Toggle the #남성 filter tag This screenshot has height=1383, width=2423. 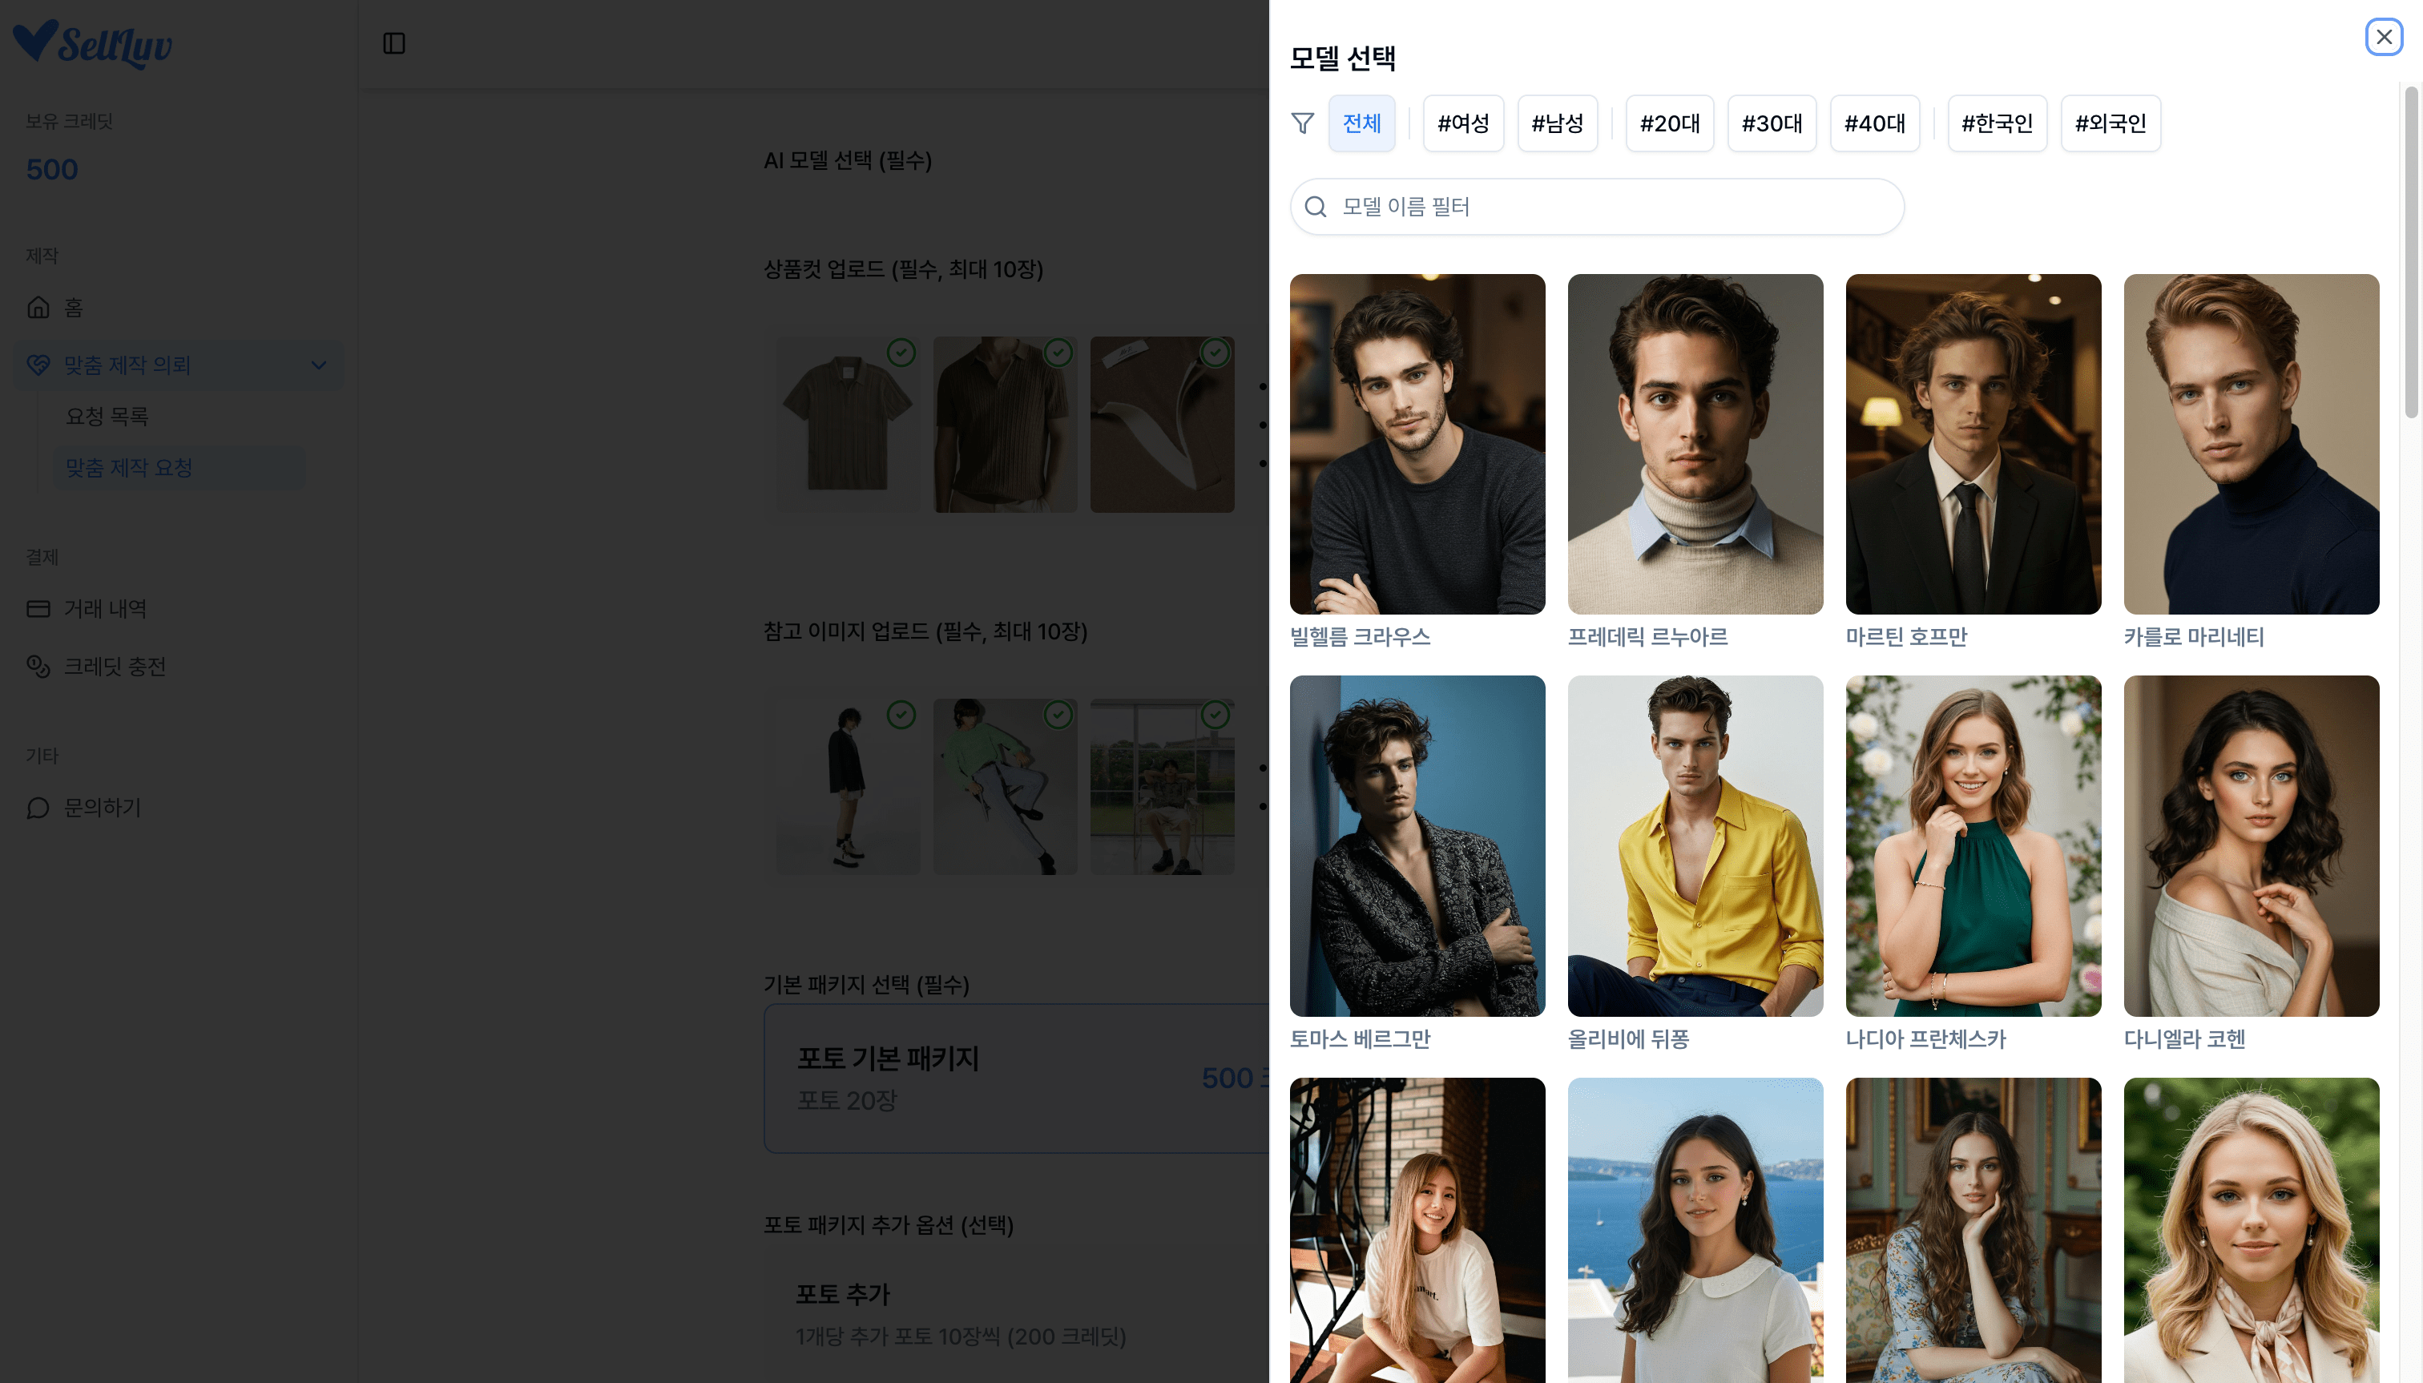click(x=1557, y=123)
